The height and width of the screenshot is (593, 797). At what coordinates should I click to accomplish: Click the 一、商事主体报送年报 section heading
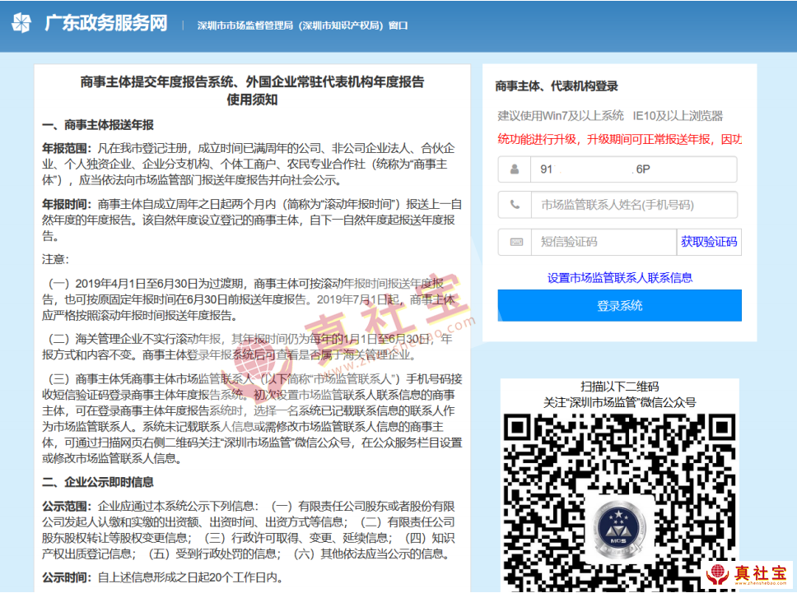pyautogui.click(x=98, y=125)
